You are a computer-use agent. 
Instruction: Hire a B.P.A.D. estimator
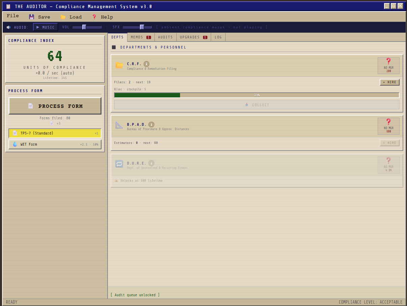pos(389,143)
